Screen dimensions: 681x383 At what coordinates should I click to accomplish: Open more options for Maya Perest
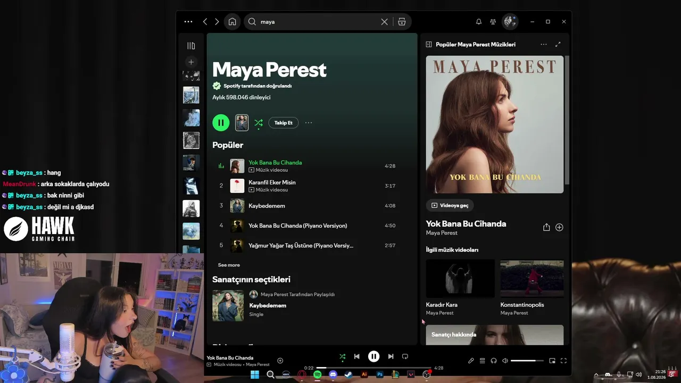309,123
